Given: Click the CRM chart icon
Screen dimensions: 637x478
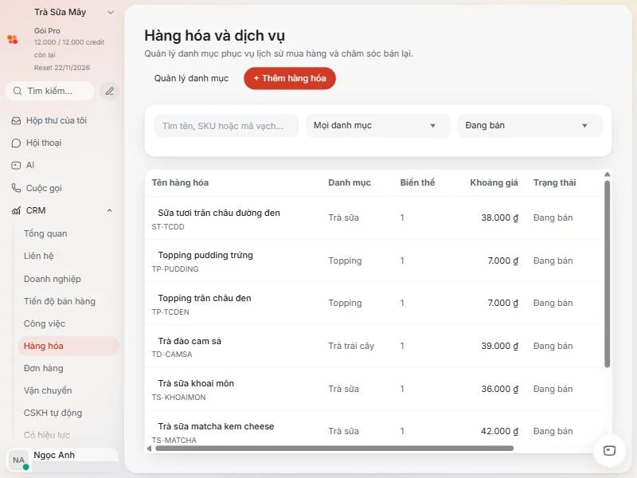Looking at the screenshot, I should point(16,210).
